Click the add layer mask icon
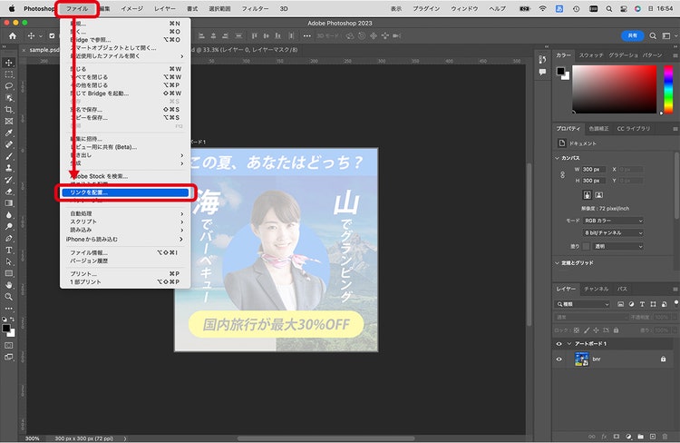The width and height of the screenshot is (680, 443). pos(617,437)
